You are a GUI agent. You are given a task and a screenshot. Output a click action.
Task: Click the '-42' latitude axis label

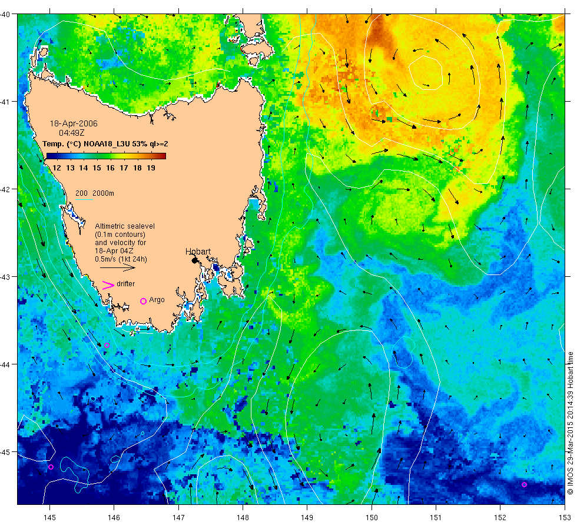click(5, 189)
